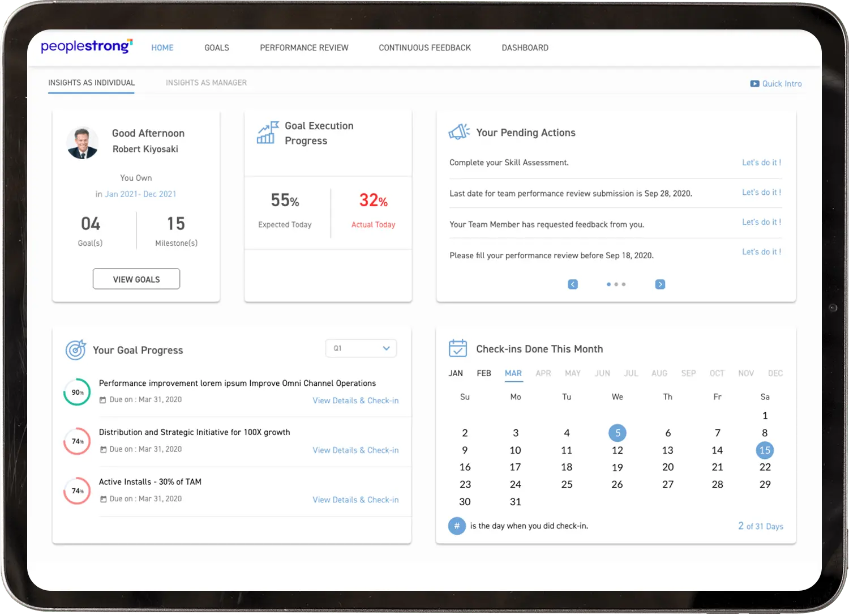Click the peoplestrong logo
The width and height of the screenshot is (849, 614).
point(87,46)
